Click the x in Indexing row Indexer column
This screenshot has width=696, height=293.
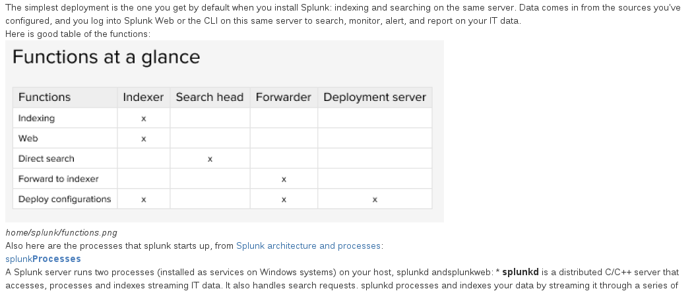tap(143, 119)
